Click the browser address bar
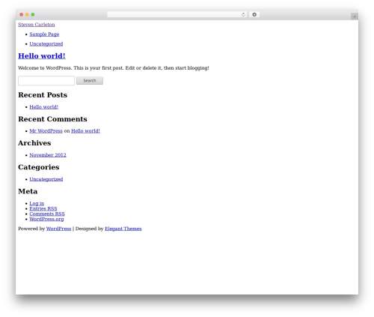374x317 pixels. click(x=177, y=14)
